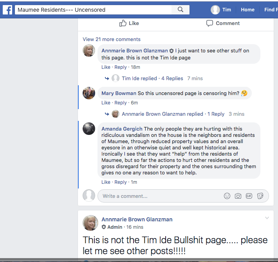Open the sticker picker icon
This screenshot has width=278, height=262.
pyautogui.click(x=260, y=196)
